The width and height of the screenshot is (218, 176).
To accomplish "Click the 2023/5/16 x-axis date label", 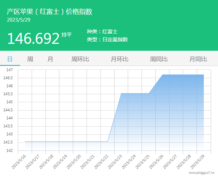I will tap(19, 162).
